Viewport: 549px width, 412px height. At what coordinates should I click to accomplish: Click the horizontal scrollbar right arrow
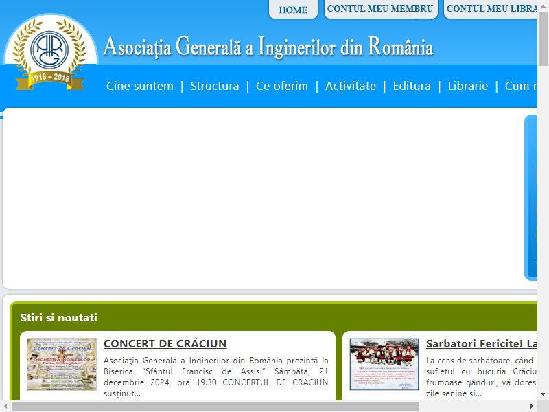531,407
